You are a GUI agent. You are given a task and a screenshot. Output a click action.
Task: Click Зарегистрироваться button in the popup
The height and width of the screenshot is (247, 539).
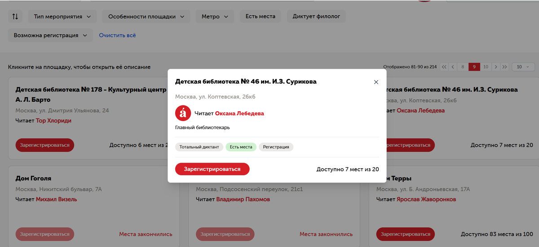click(212, 169)
